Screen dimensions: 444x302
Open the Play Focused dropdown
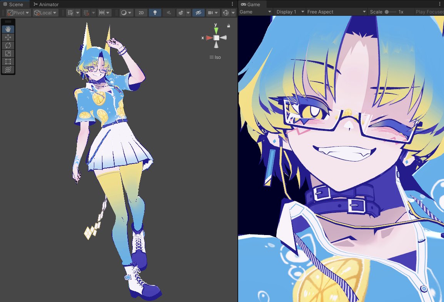[x=429, y=12]
